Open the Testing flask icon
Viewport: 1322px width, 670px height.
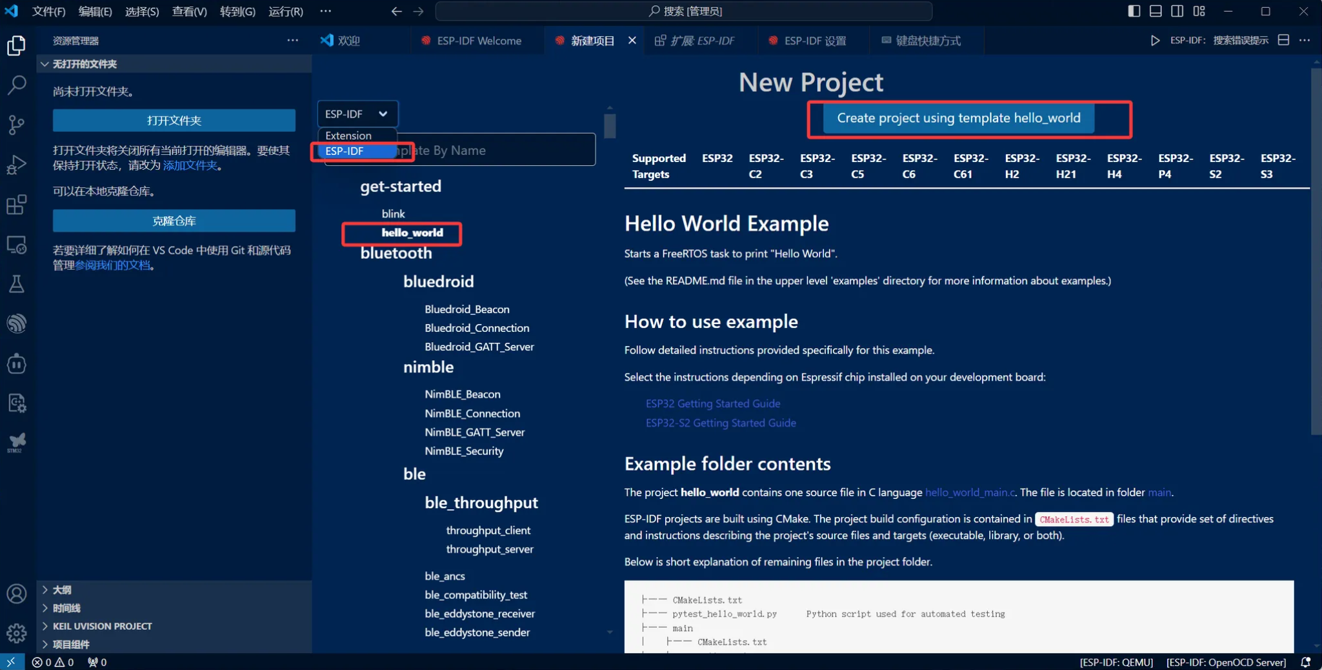(x=17, y=284)
